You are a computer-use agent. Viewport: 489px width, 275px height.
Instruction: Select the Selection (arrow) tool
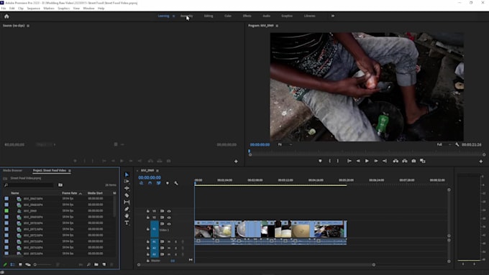tap(127, 174)
